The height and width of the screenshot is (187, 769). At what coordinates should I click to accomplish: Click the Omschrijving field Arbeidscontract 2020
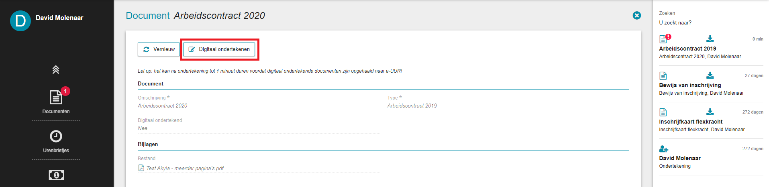click(x=258, y=106)
